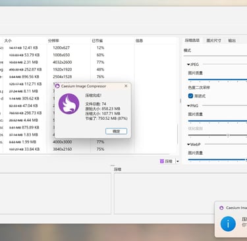This screenshot has width=247, height=241.
Task: Select the row with size 252.87 KB
Action: click(89, 70)
